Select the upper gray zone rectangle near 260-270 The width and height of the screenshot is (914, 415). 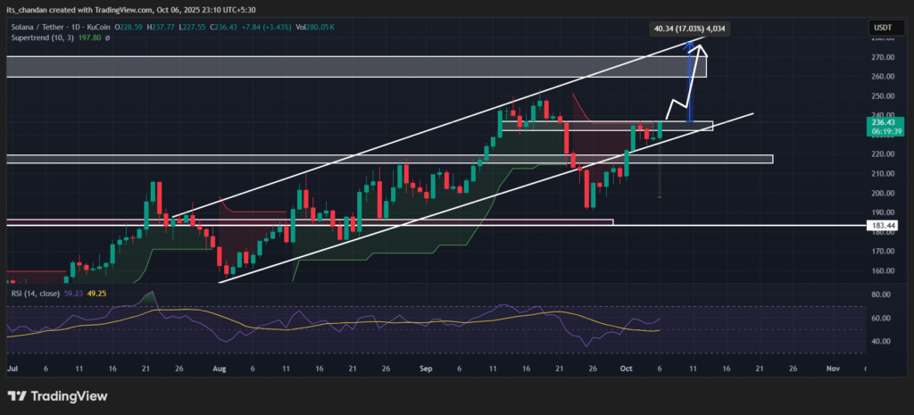pyautogui.click(x=357, y=65)
